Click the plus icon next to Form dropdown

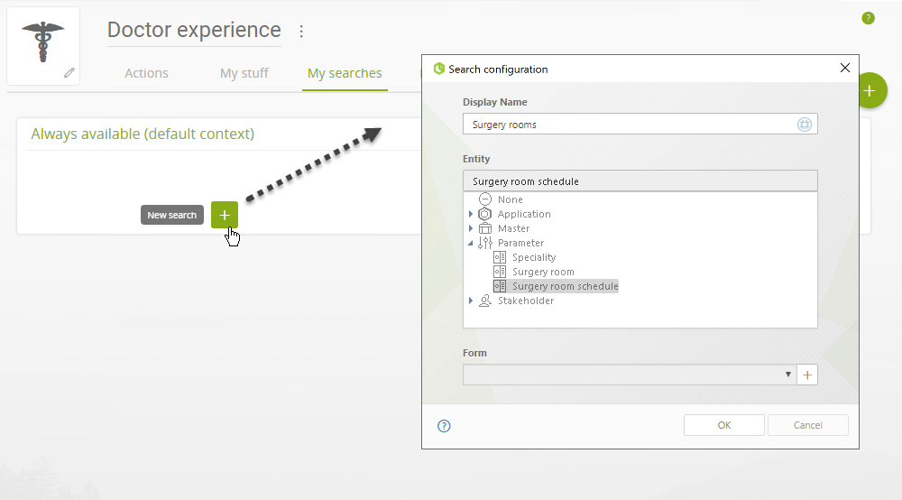pyautogui.click(x=807, y=375)
